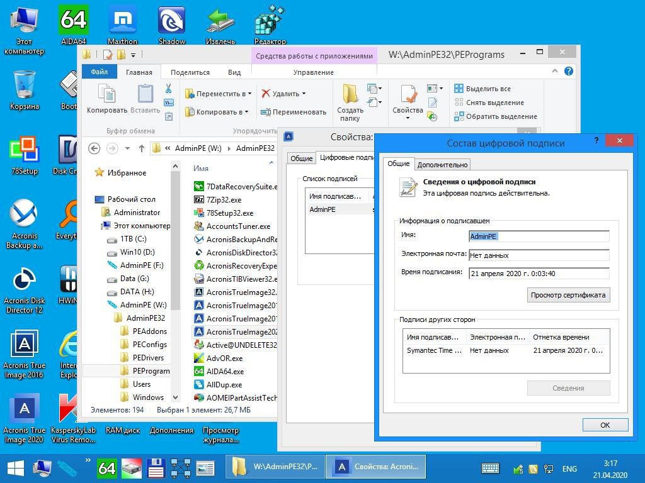Expand breadcrumb arrow after AdminPE (W:)
The height and width of the screenshot is (483, 645).
click(229, 148)
